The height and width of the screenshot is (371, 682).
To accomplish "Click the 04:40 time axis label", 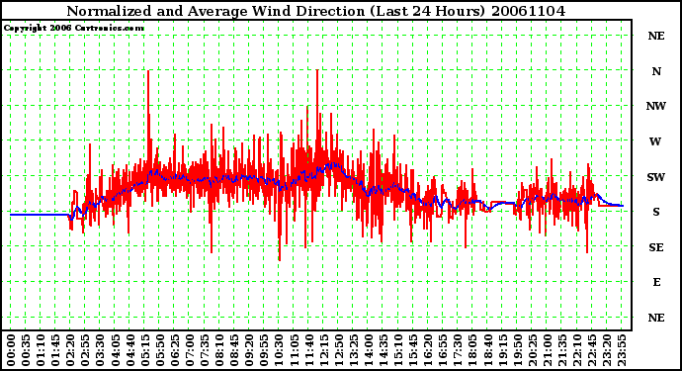I will coord(130,350).
